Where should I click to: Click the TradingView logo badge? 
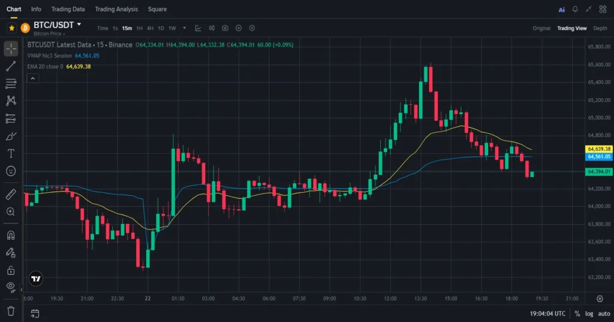point(35,279)
